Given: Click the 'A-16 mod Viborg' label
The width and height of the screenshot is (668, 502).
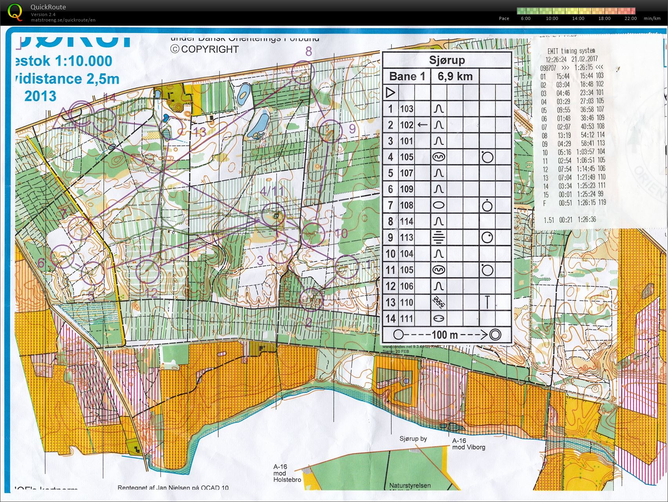Looking at the screenshot, I should pyautogui.click(x=469, y=444).
